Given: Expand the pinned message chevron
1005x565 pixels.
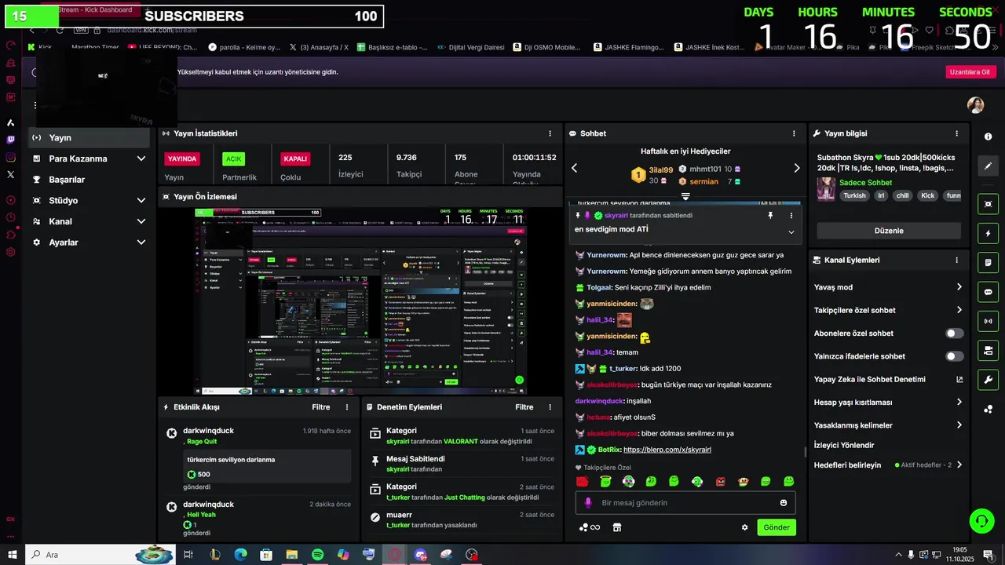Looking at the screenshot, I should [791, 232].
